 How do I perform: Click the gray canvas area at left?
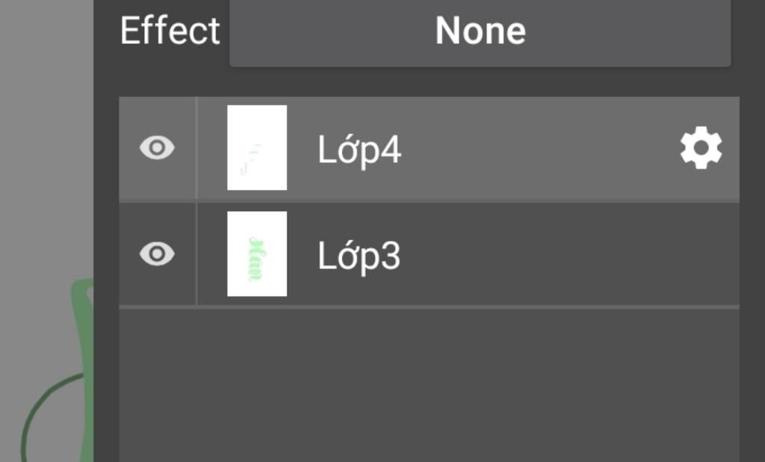[x=45, y=150]
